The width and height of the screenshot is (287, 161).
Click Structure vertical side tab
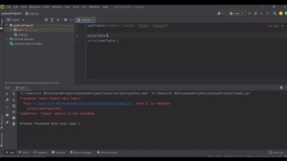2,122
